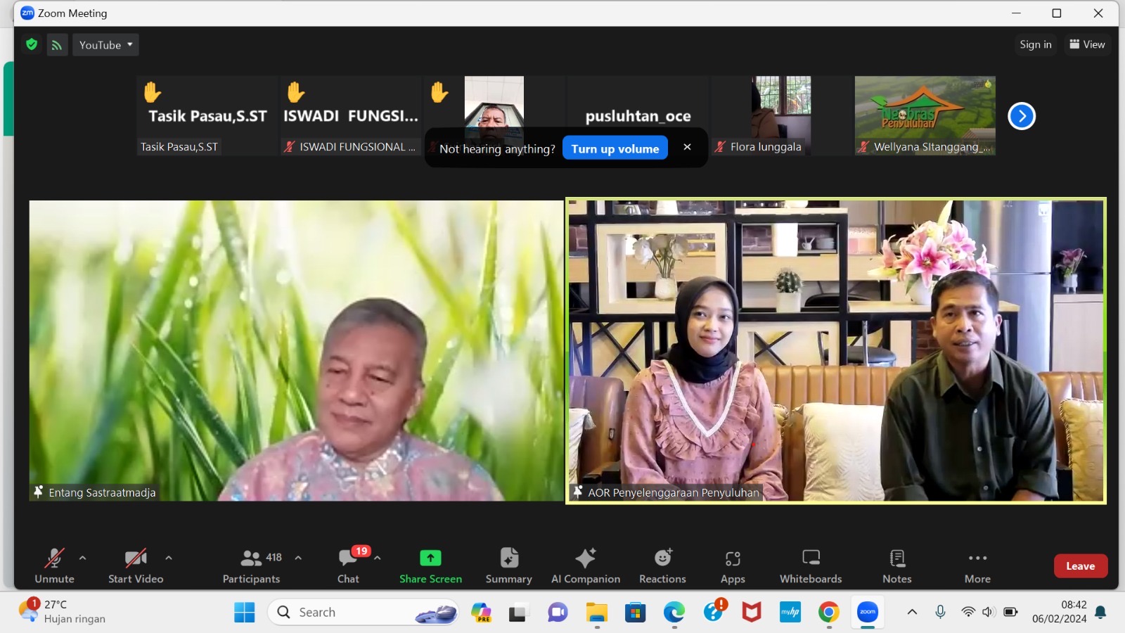Open the Reactions menu
Image resolution: width=1125 pixels, height=633 pixels.
click(x=662, y=565)
